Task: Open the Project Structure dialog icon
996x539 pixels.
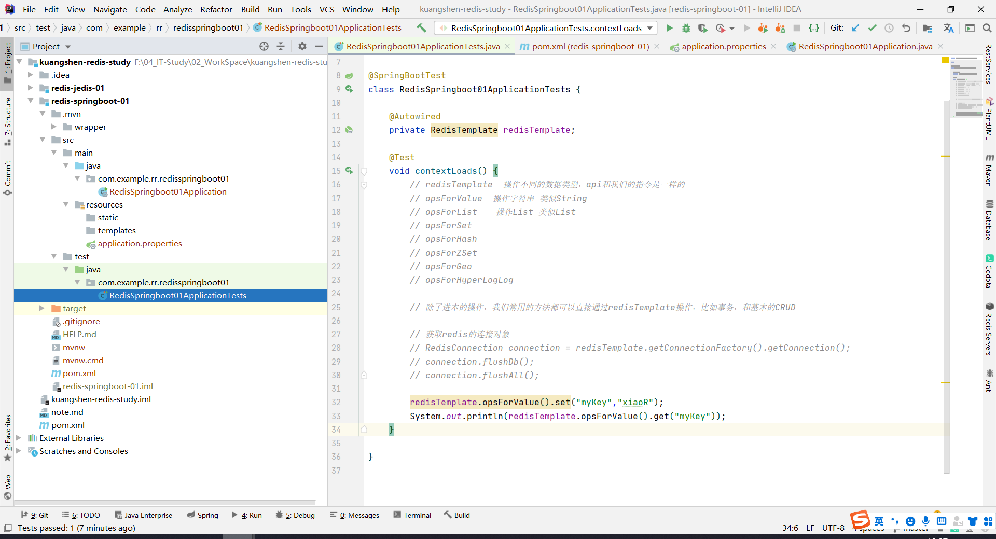Action: click(x=928, y=28)
